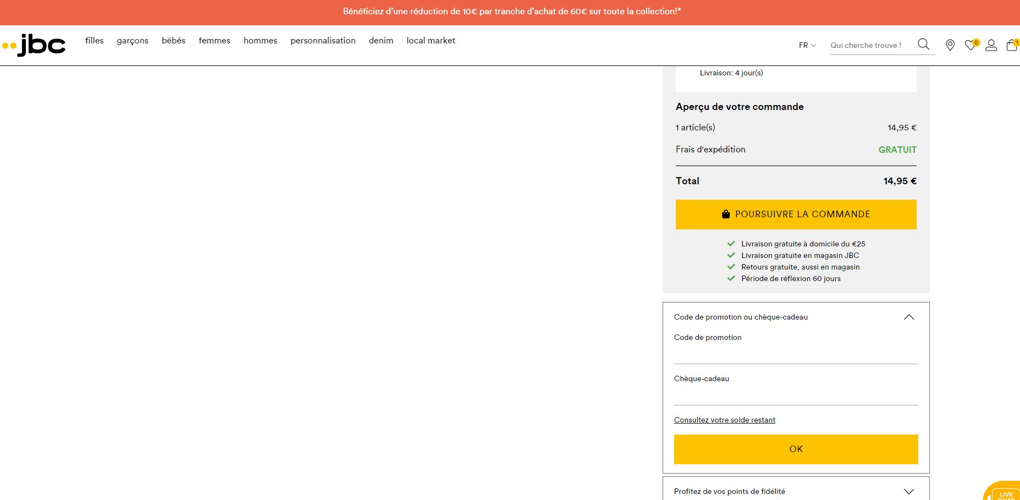Open the 'femmes' navigation menu

click(x=214, y=40)
